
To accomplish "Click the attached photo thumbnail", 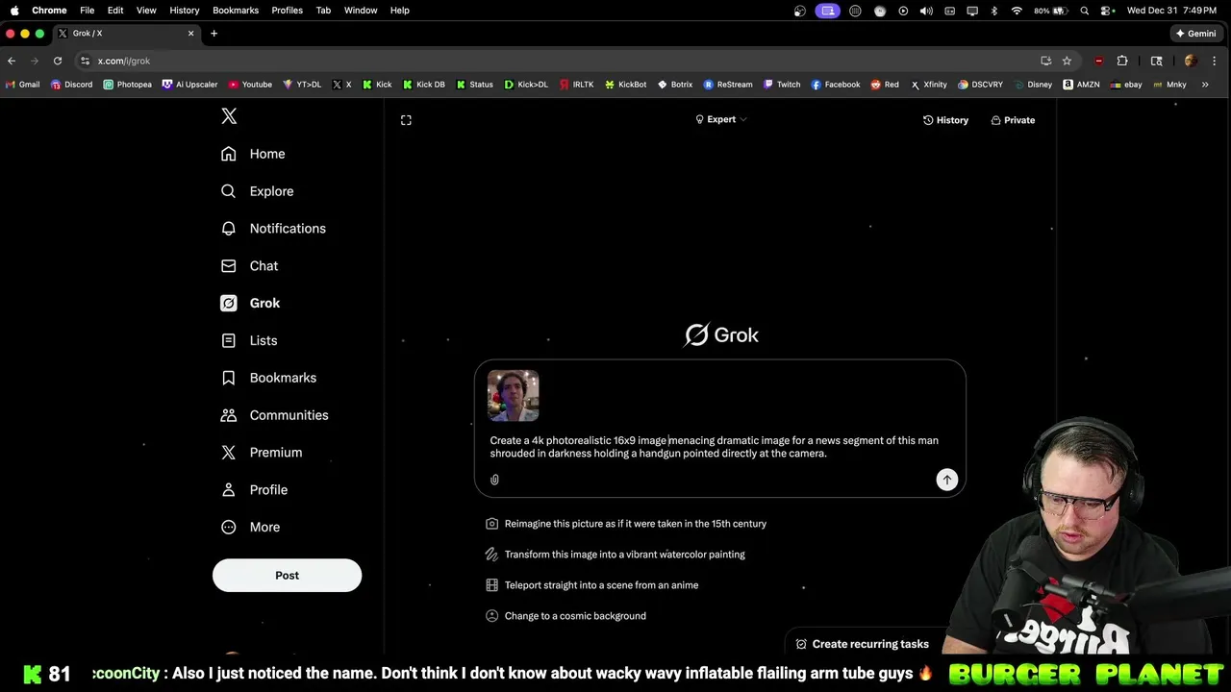I will click(513, 395).
